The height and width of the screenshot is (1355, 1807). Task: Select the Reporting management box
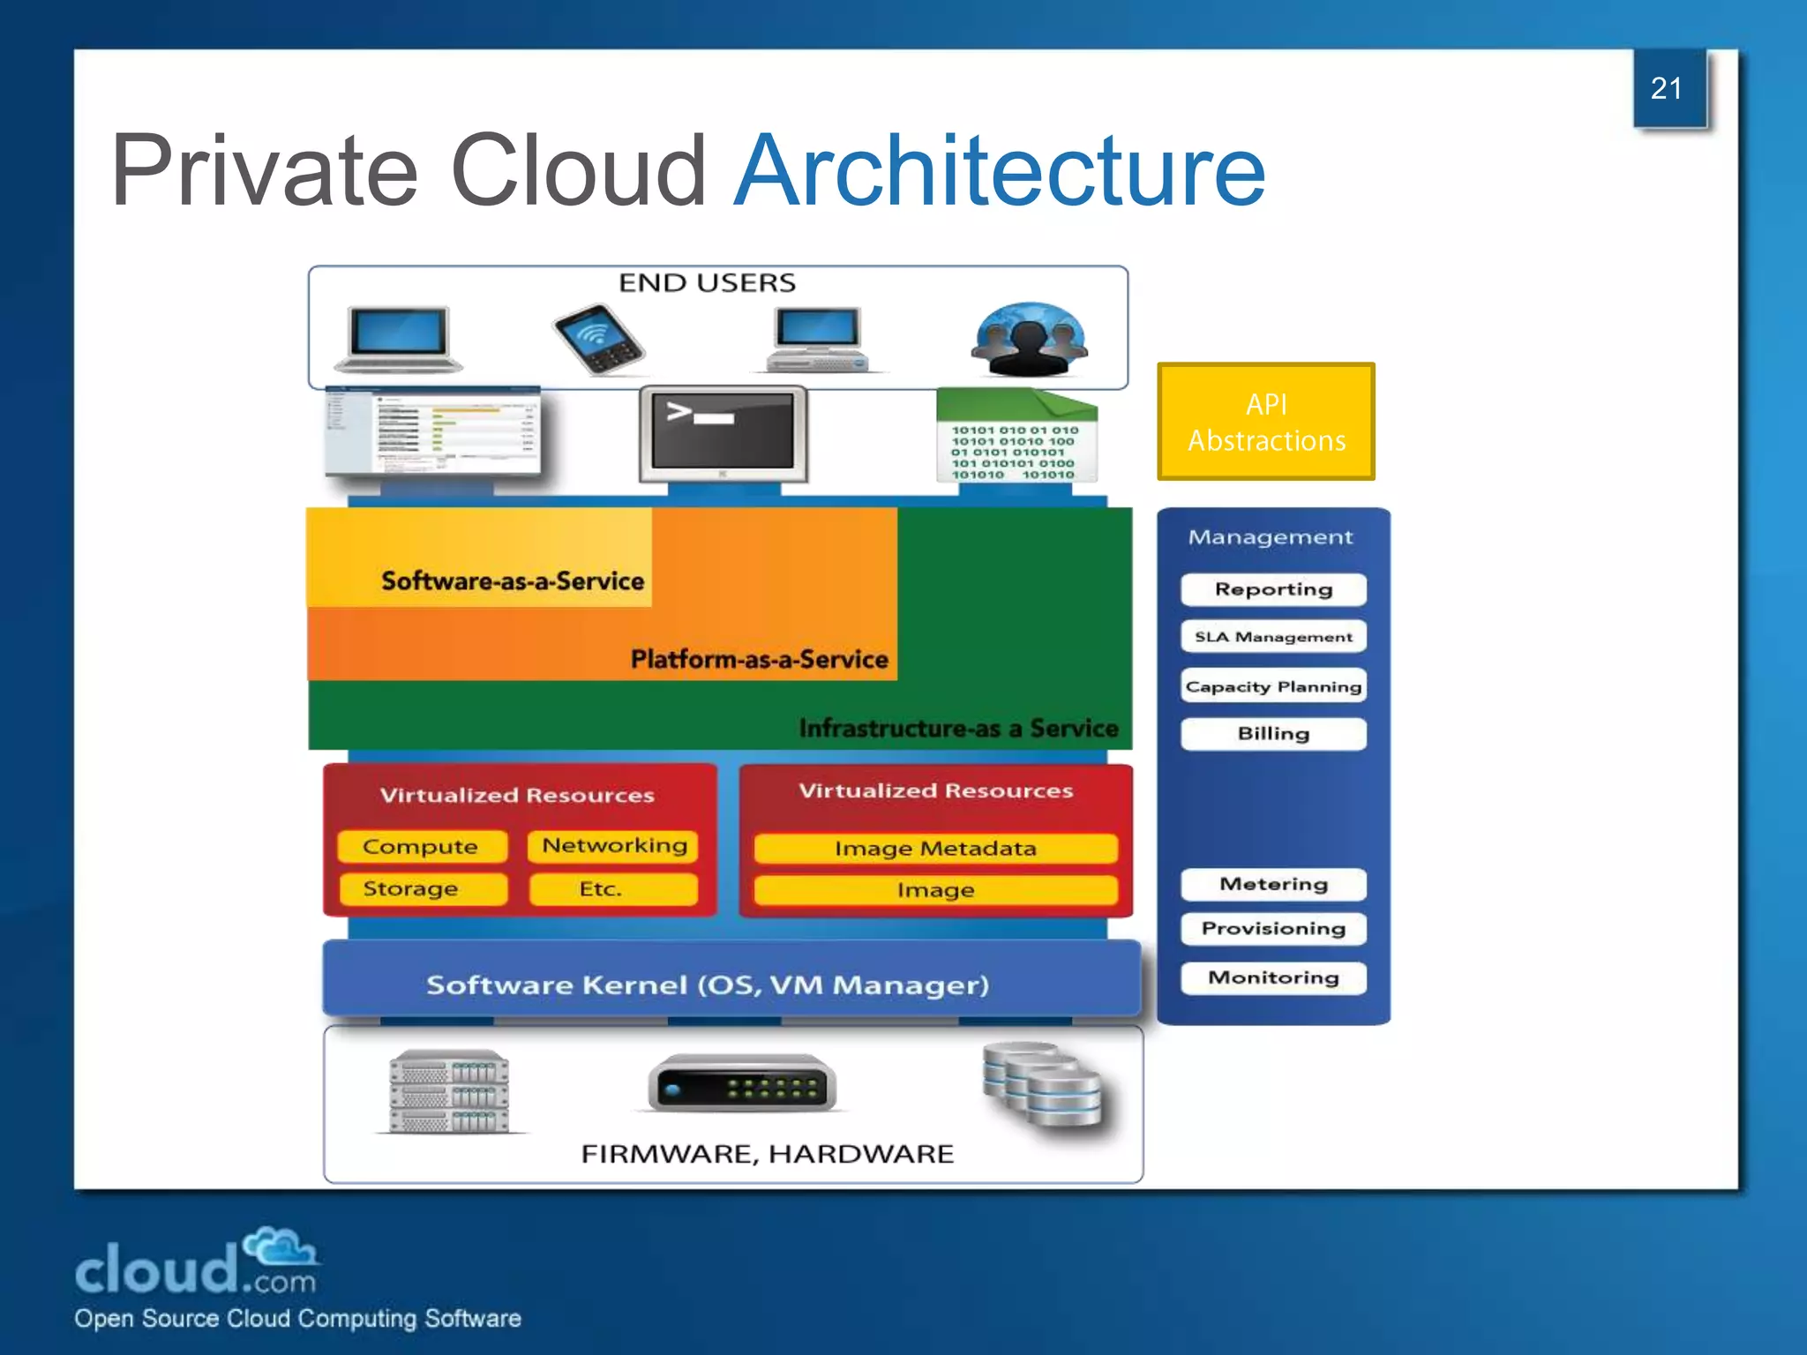click(1273, 589)
